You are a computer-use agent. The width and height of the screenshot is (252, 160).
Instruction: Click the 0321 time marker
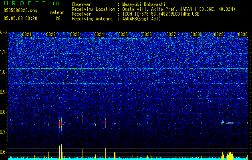(27, 34)
